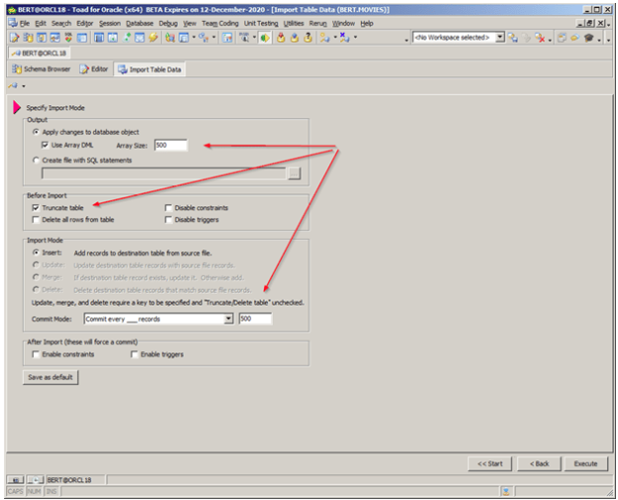Viewport: 618px width, 500px height.
Task: Click the yellow lightning bolt toolbar icon
Action: coord(154,38)
